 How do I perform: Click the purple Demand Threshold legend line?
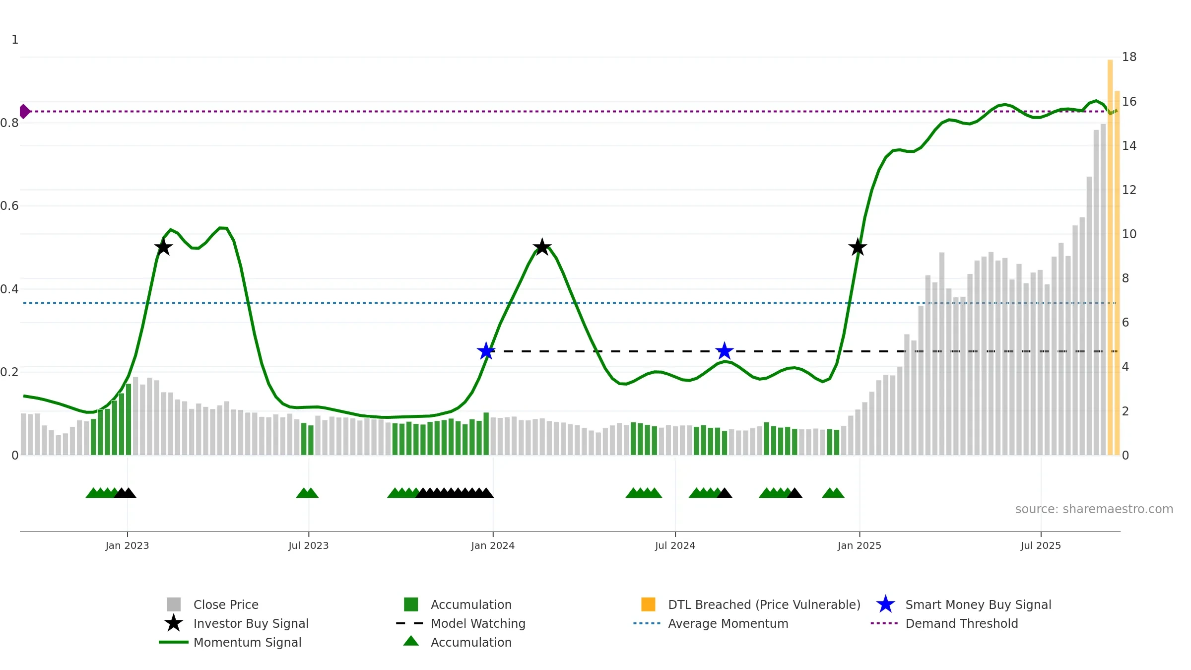pyautogui.click(x=884, y=623)
